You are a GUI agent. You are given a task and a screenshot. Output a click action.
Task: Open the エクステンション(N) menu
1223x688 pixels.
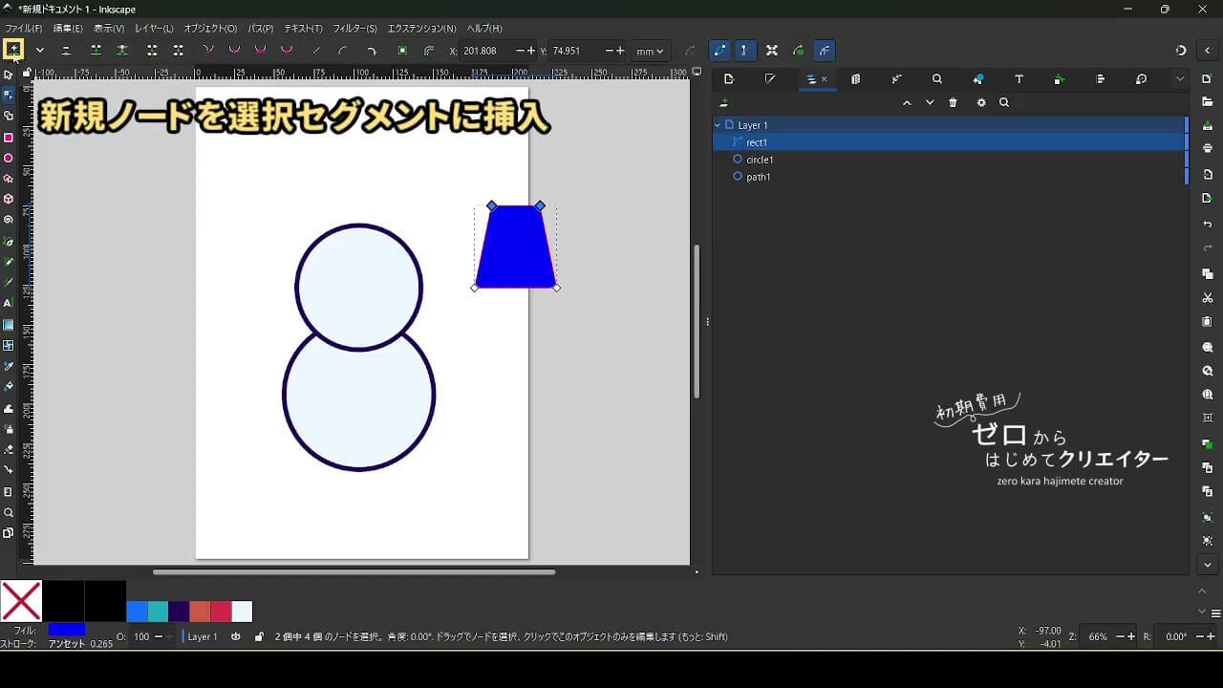pyautogui.click(x=421, y=29)
